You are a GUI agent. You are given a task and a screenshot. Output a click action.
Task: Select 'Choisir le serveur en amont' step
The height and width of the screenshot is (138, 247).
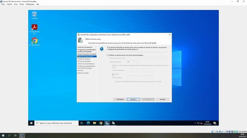click(87, 54)
